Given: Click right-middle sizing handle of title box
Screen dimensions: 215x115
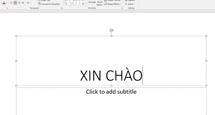Looking at the screenshot, I should (x=206, y=61).
